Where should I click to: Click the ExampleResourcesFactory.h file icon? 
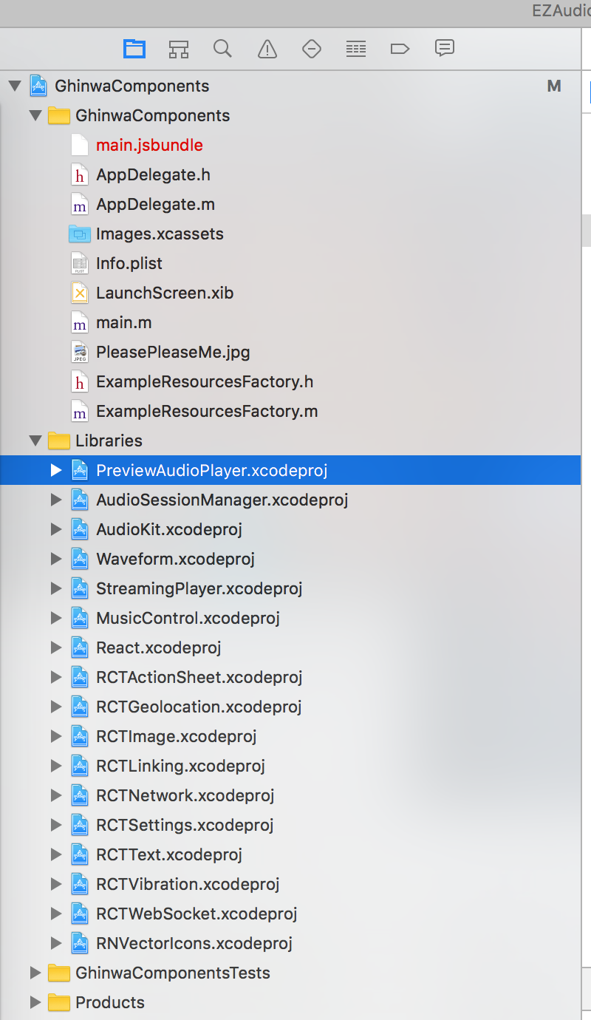[79, 381]
